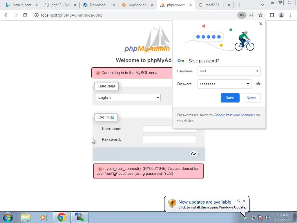Select the English language dropdown
The width and height of the screenshot is (297, 223).
(x=128, y=97)
